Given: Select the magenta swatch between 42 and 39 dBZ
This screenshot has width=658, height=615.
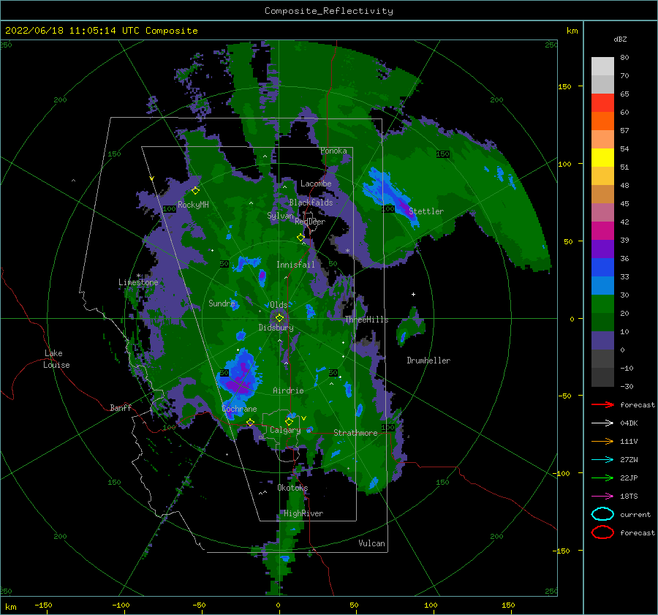Looking at the screenshot, I should 602,231.
